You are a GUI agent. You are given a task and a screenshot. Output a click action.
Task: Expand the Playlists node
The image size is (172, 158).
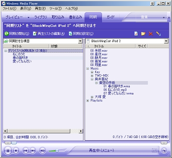pyautogui.click(x=88, y=101)
